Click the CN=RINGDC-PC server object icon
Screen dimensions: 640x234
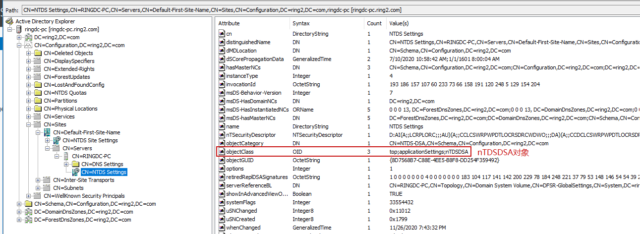66,156
